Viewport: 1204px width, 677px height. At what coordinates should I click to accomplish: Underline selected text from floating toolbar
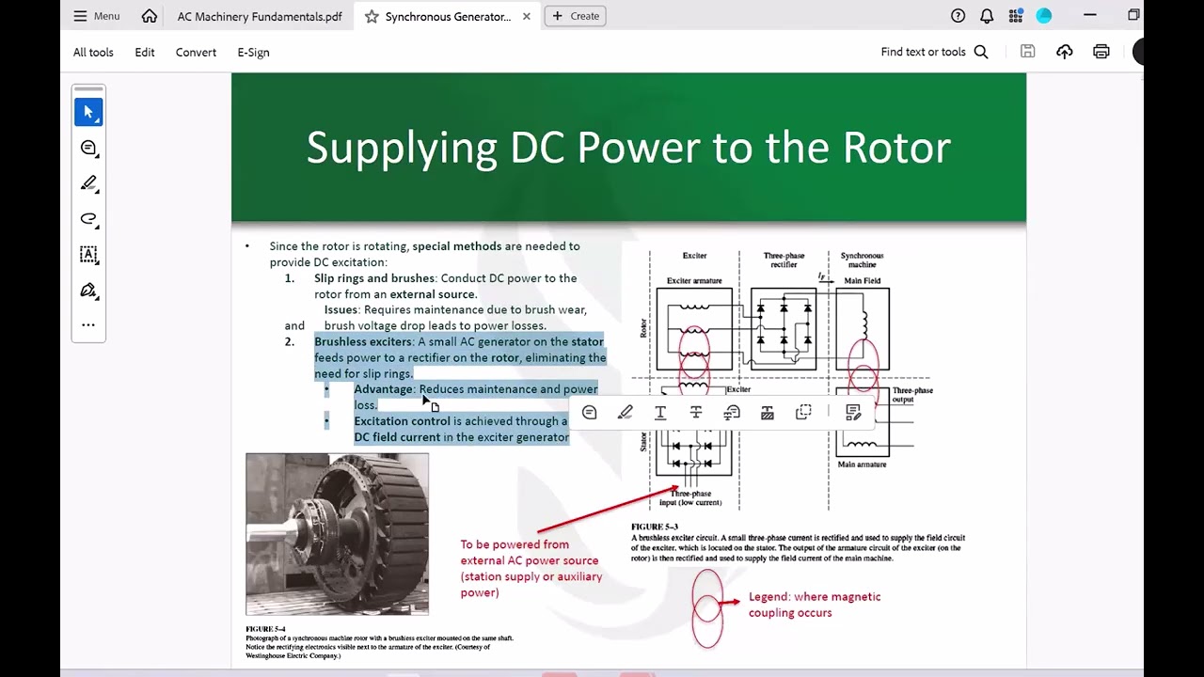point(660,413)
